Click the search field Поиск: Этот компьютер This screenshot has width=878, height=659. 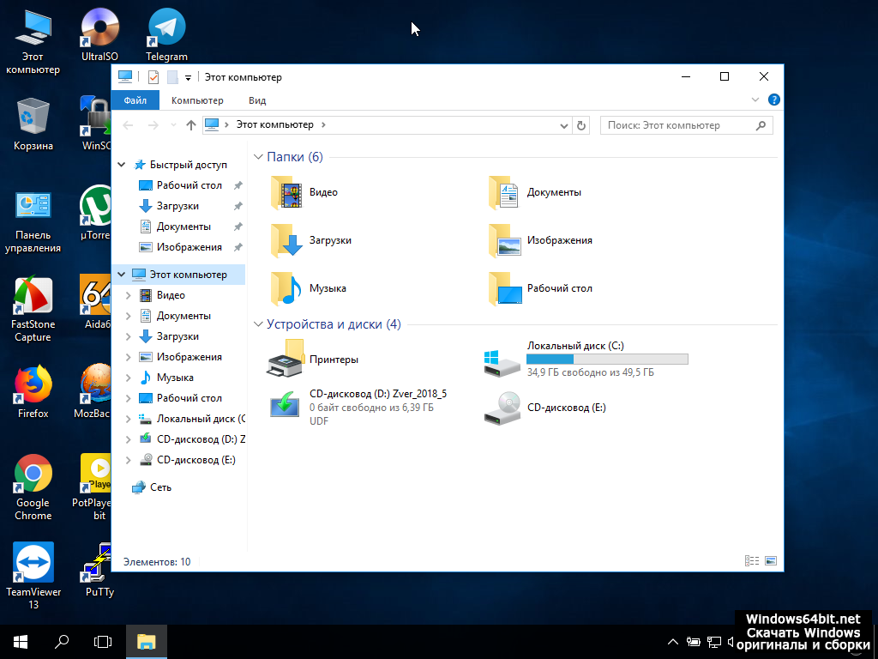(677, 125)
